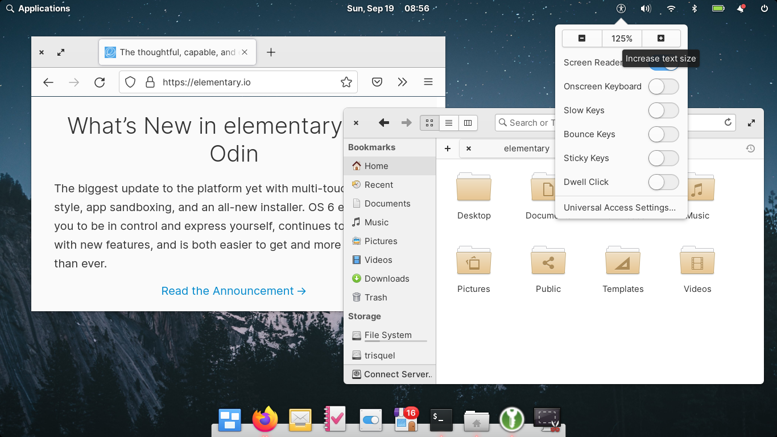Click 'Connect Server..' in Files sidebar
The image size is (777, 437).
point(390,374)
